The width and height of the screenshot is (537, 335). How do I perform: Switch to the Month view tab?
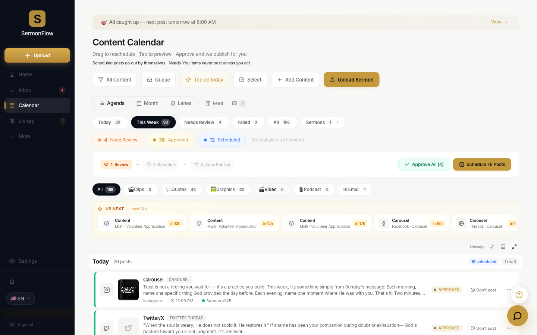coord(147,103)
